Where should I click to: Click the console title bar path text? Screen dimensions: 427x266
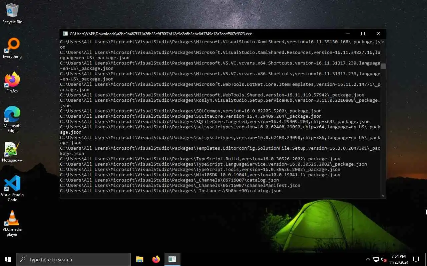point(161,34)
